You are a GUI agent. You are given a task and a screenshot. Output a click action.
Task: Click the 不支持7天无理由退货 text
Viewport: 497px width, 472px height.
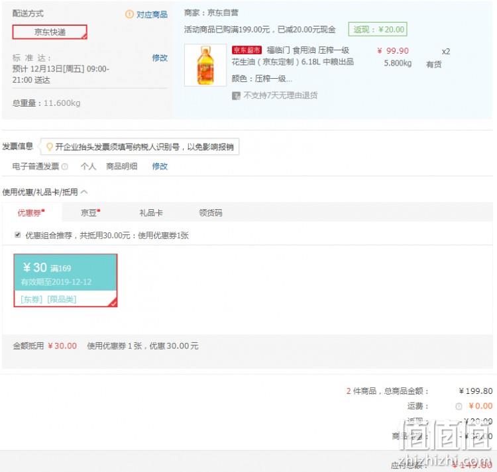280,95
